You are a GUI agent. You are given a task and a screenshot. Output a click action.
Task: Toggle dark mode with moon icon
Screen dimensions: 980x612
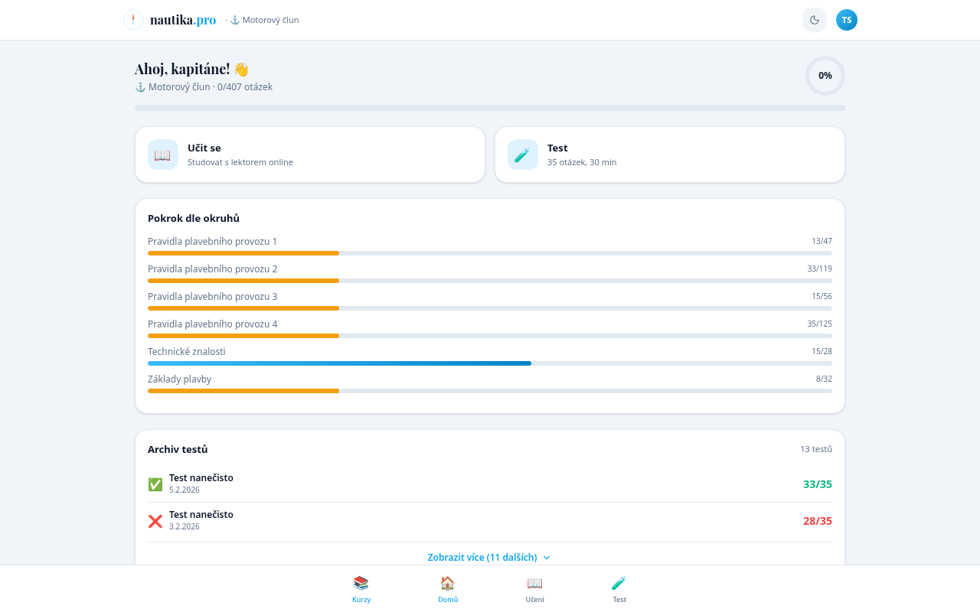[815, 20]
